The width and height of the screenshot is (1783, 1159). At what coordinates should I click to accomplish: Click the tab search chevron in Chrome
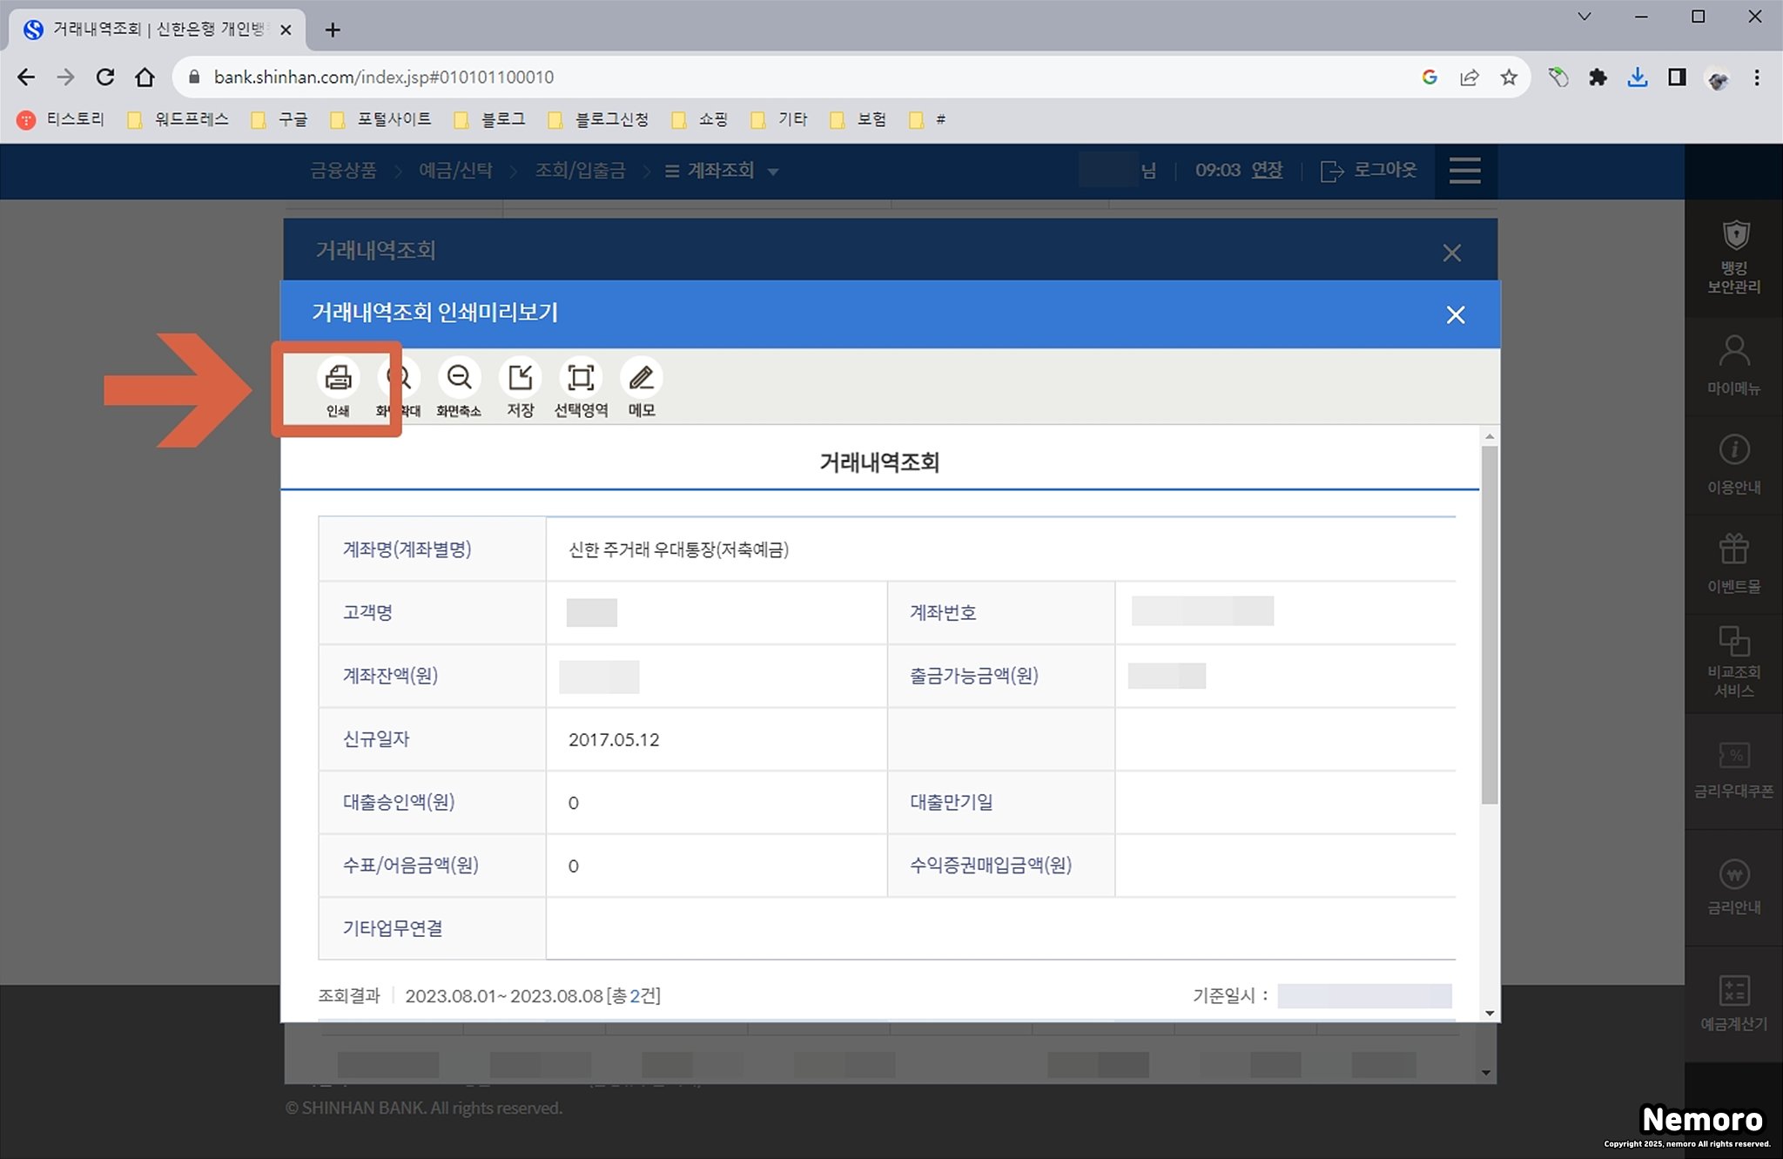click(1585, 17)
